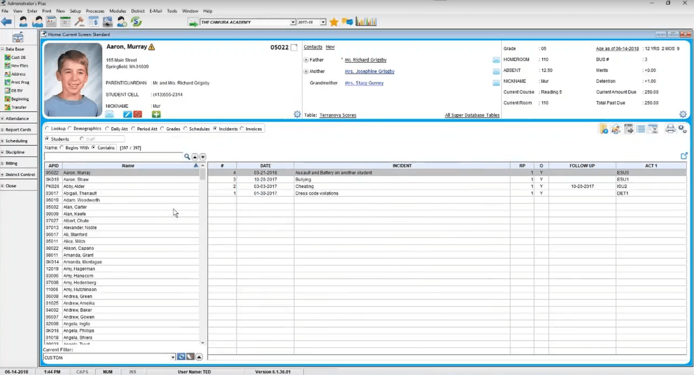Viewport: 694px width, 375px height.
Task: Expand the Attendance sidebar section
Action: click(x=19, y=118)
